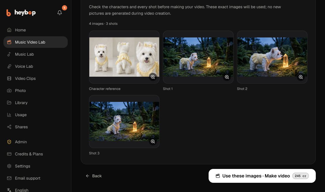Open the Photo section
Screen dimensions: 325x192
[36, 91]
